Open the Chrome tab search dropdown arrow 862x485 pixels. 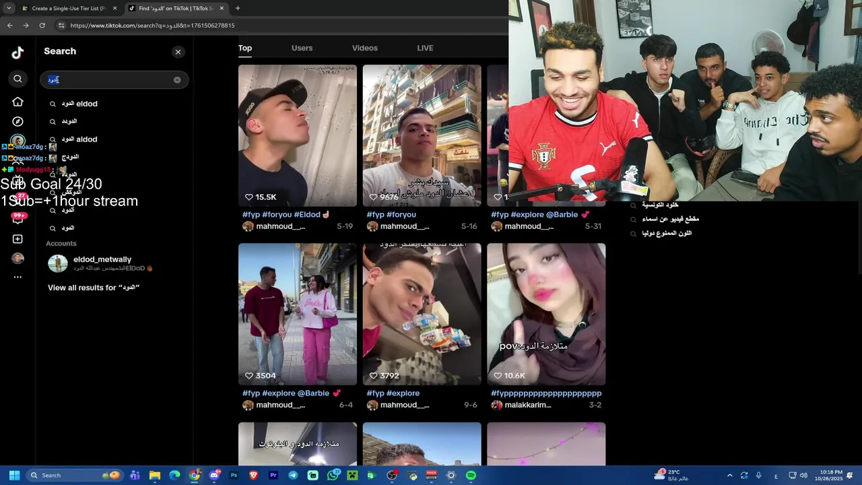point(8,8)
